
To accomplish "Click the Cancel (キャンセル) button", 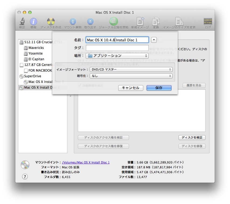I will (131, 88).
